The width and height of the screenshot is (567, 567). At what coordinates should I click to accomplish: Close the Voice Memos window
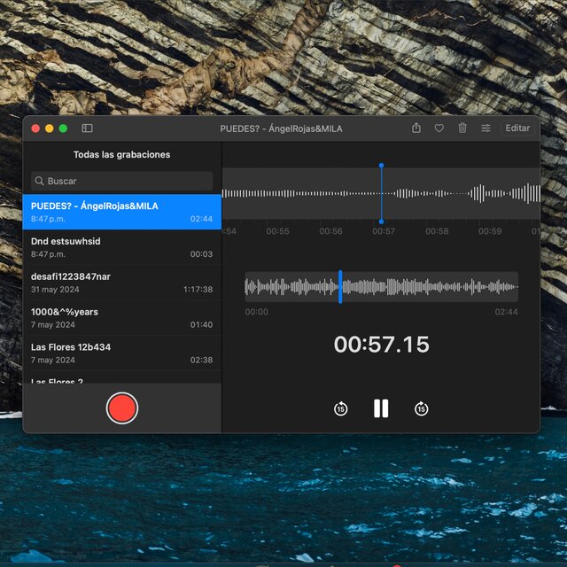click(35, 128)
